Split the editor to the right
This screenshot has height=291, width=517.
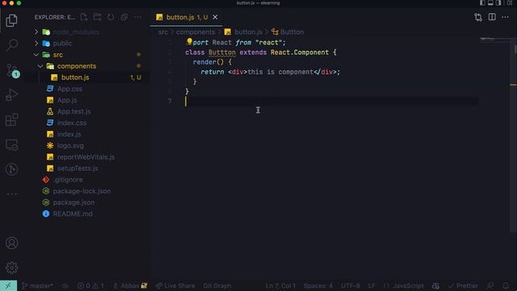coord(492,17)
